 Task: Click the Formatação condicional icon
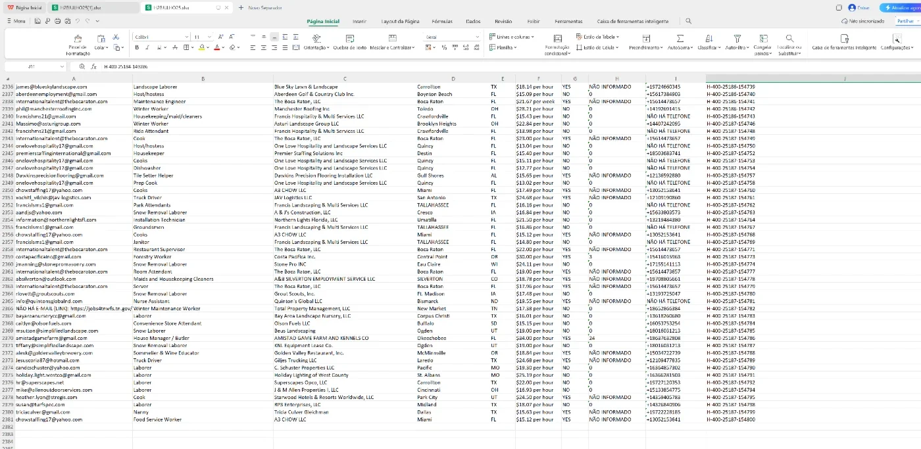pyautogui.click(x=558, y=39)
